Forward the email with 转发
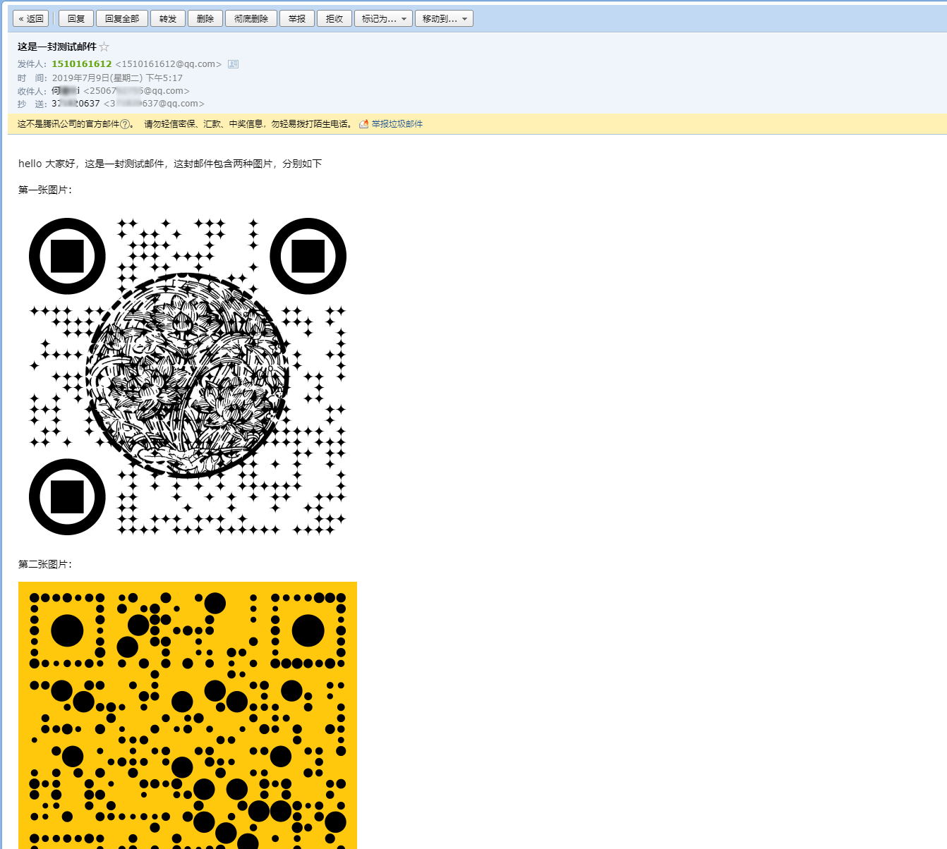 (168, 18)
